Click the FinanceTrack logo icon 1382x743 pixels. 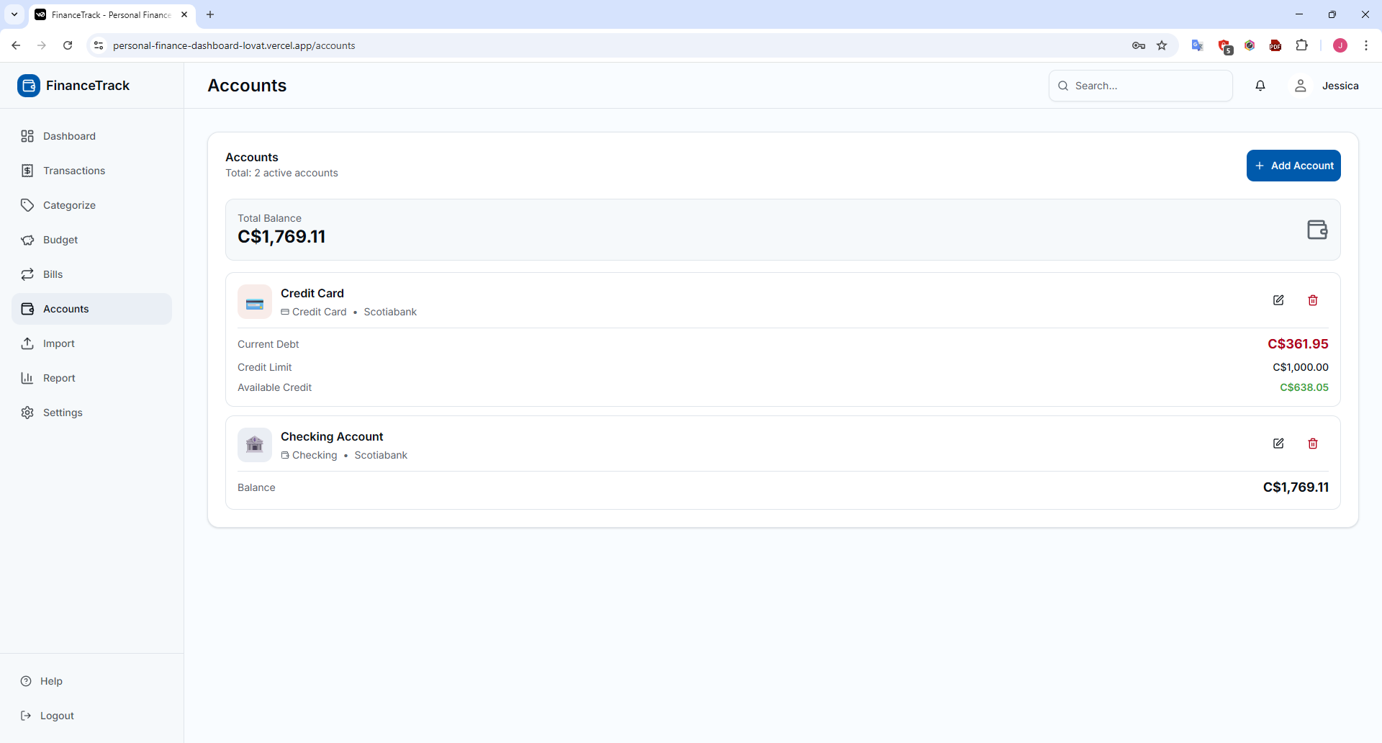coord(29,86)
